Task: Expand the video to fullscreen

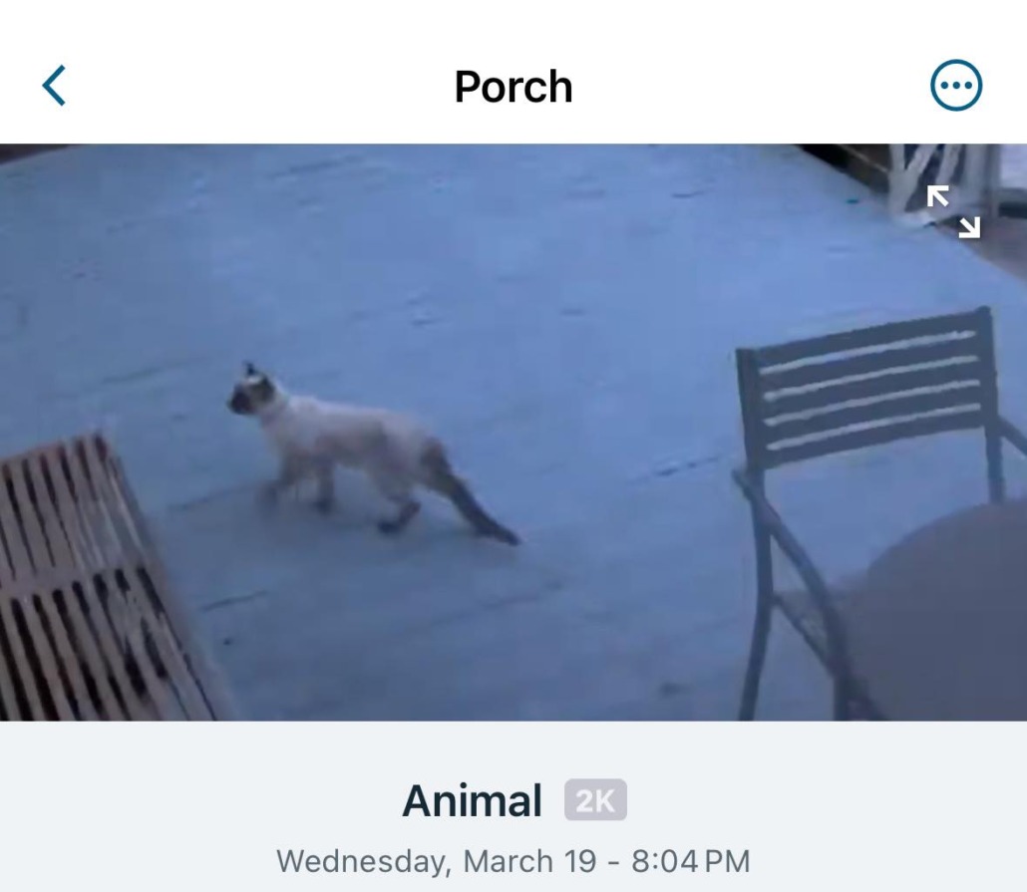Action: [x=953, y=211]
